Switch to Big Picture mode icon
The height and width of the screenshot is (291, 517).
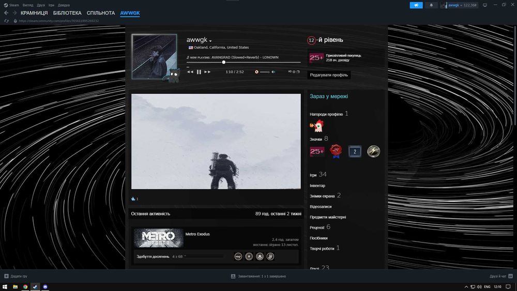485,5
